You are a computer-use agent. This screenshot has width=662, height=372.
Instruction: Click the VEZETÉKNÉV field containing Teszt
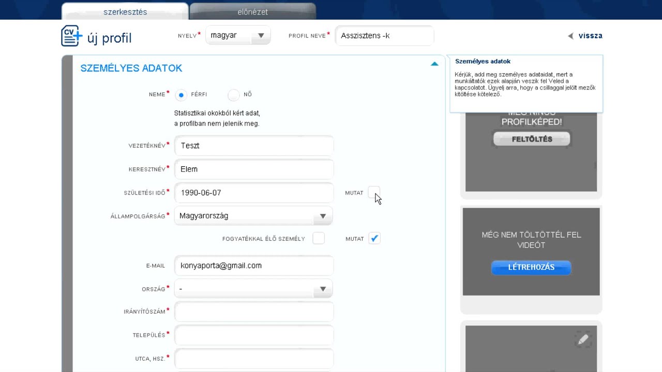[254, 145]
